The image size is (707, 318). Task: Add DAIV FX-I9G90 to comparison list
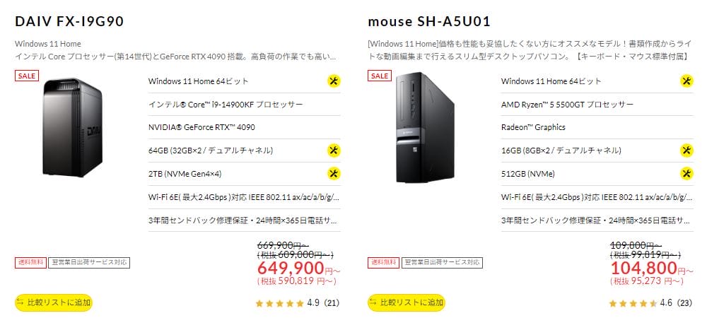click(54, 302)
